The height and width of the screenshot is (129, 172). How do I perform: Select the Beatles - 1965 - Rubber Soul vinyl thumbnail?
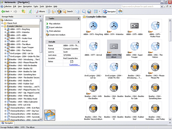pyautogui.click(x=134, y=108)
